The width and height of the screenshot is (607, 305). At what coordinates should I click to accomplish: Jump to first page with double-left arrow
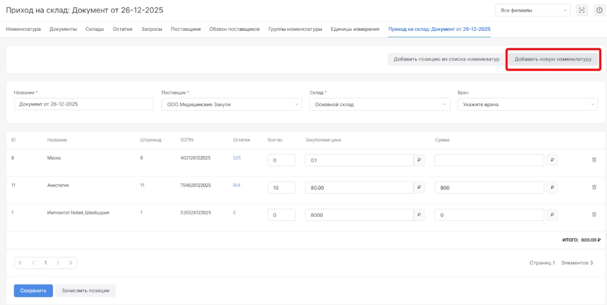point(20,262)
